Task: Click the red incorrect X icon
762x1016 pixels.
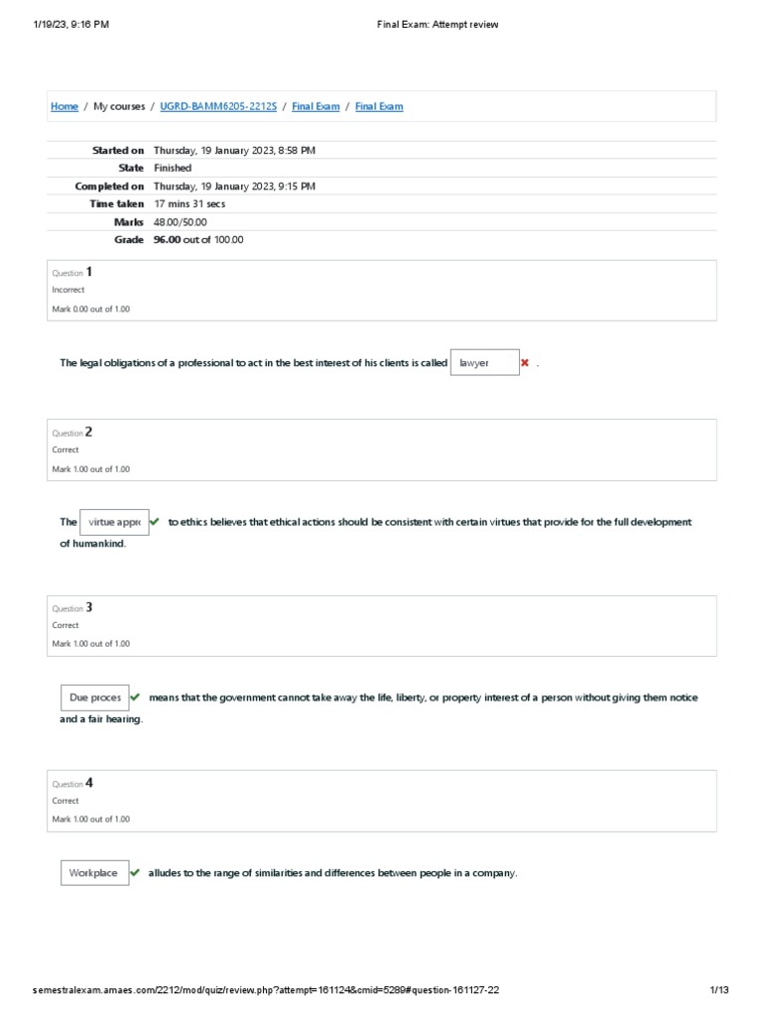Action: 525,363
